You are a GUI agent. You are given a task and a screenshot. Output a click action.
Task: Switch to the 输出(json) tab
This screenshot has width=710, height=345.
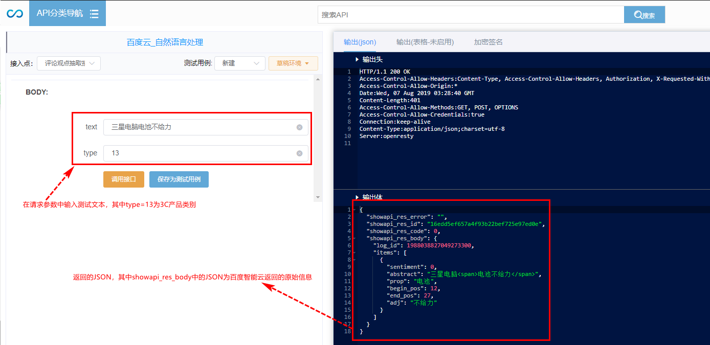[x=360, y=42]
